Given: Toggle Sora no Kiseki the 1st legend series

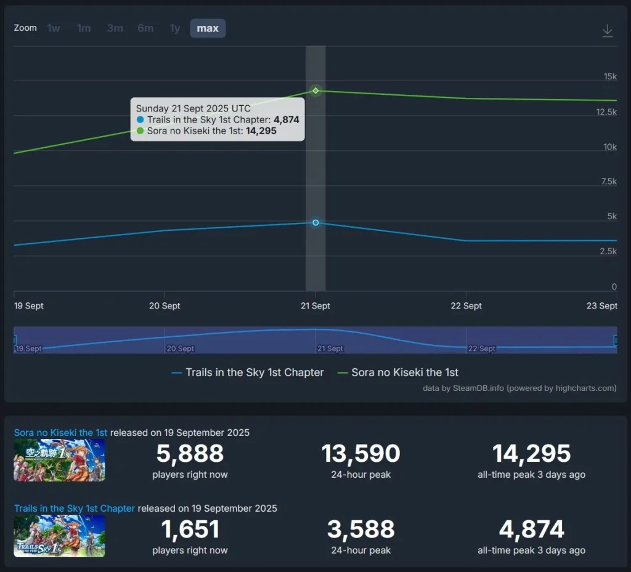Looking at the screenshot, I should 398,373.
